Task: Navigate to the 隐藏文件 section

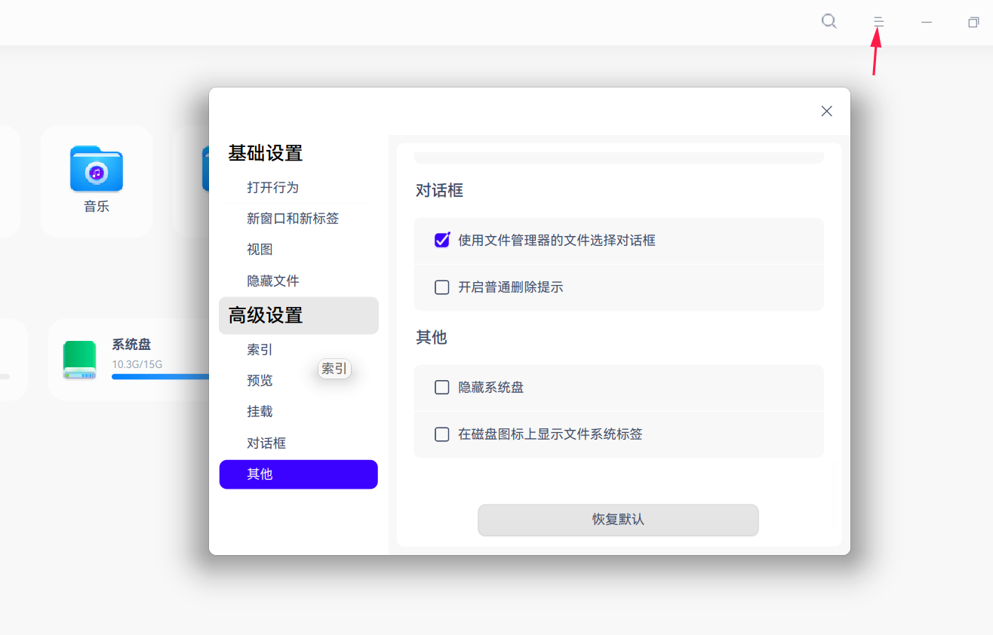Action: (298, 281)
